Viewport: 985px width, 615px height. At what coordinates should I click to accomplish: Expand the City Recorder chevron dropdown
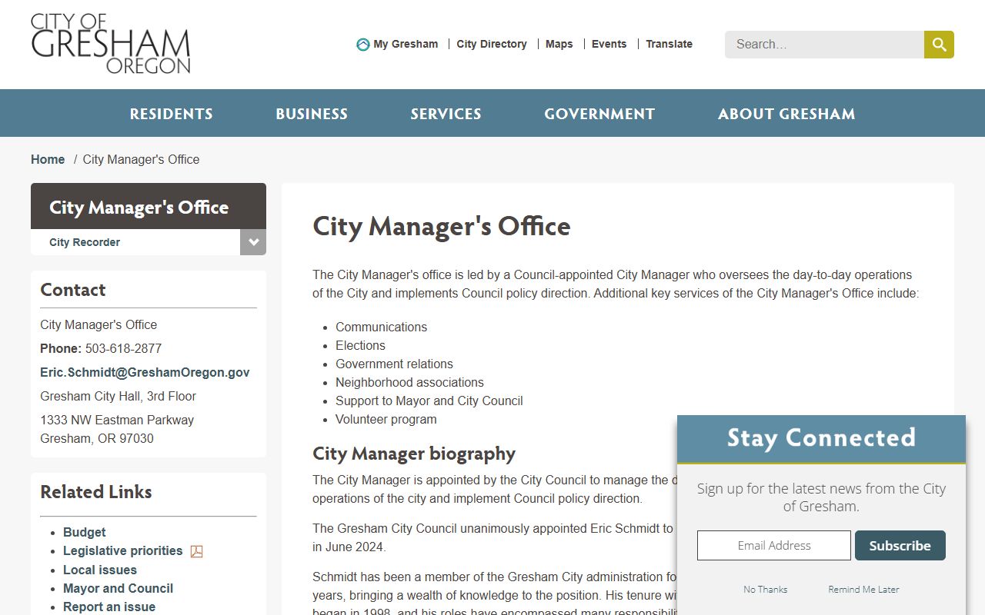pos(253,242)
